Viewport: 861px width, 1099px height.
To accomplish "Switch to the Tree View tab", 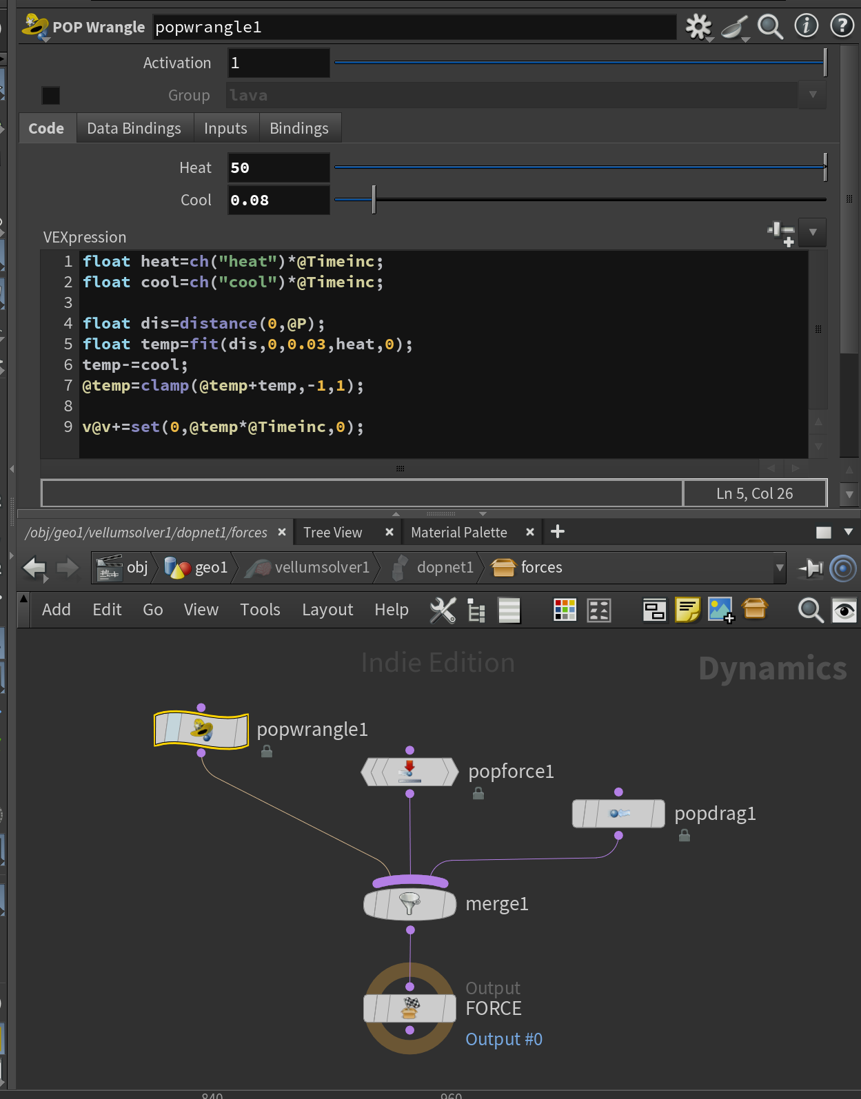I will [x=332, y=533].
